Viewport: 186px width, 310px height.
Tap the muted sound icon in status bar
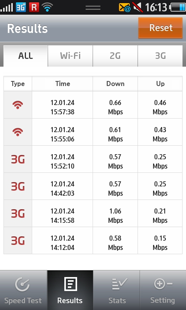click(x=138, y=7)
